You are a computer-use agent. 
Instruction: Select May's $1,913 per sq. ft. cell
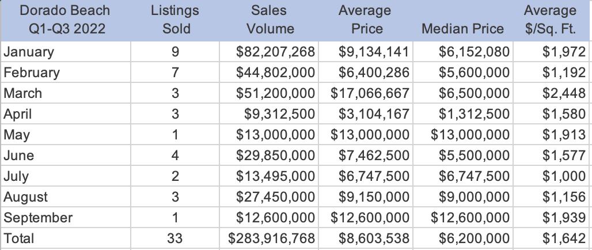coord(551,135)
